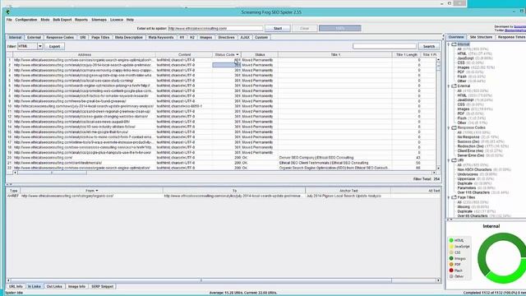Switch to the Page Titles tab
Screen dimensions: 526x296
[100, 37]
